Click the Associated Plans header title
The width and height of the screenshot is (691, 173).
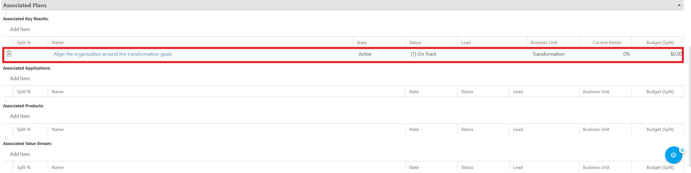[x=25, y=5]
